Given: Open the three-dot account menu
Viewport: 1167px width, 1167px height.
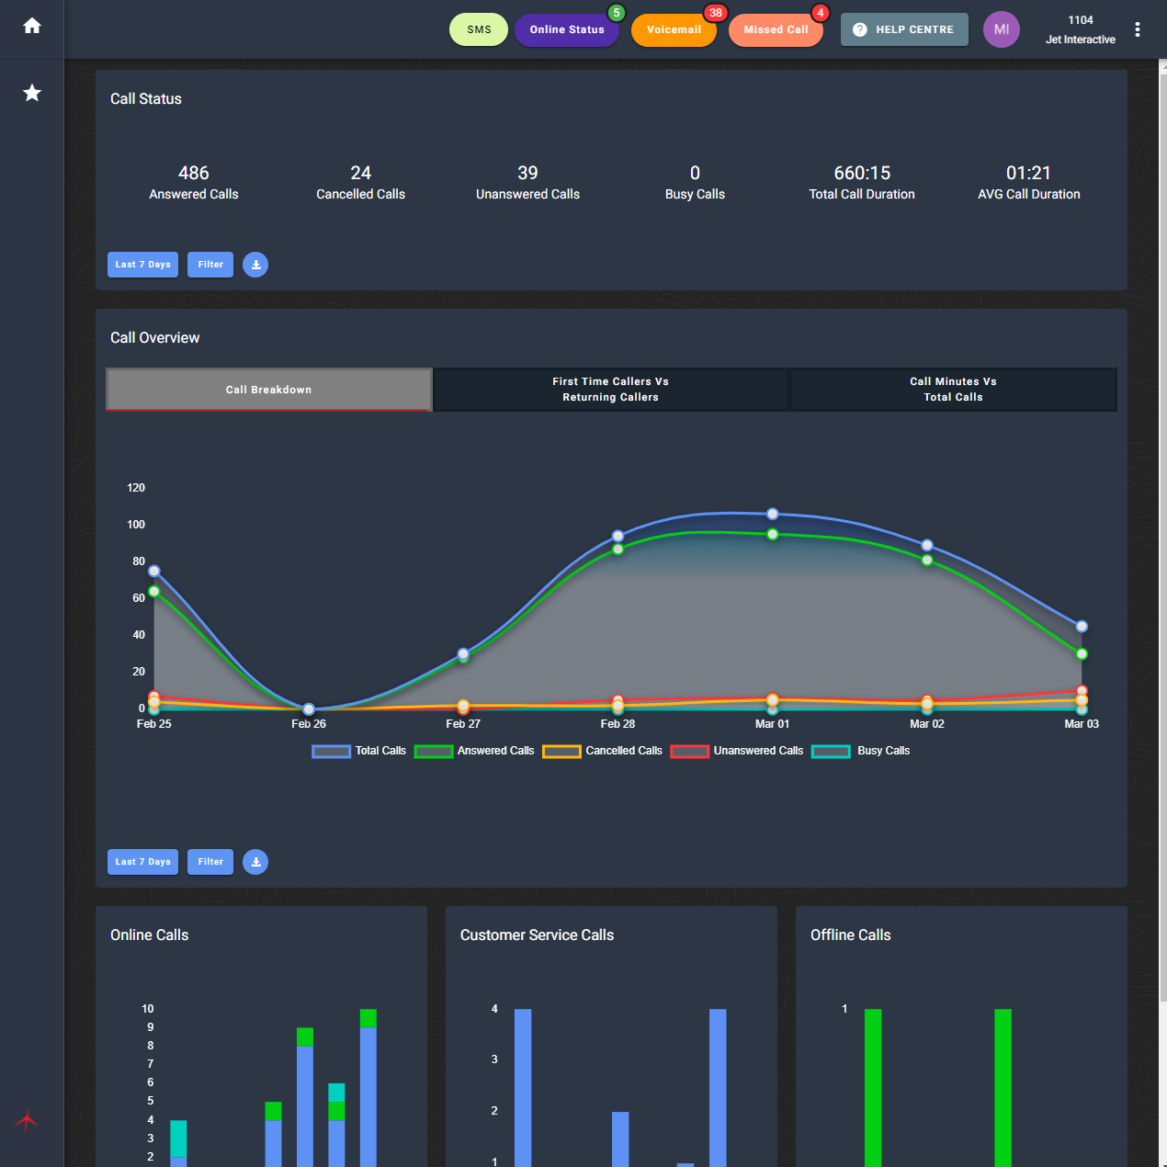Looking at the screenshot, I should pos(1138,29).
